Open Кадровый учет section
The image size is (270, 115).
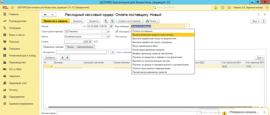[x=18, y=83]
